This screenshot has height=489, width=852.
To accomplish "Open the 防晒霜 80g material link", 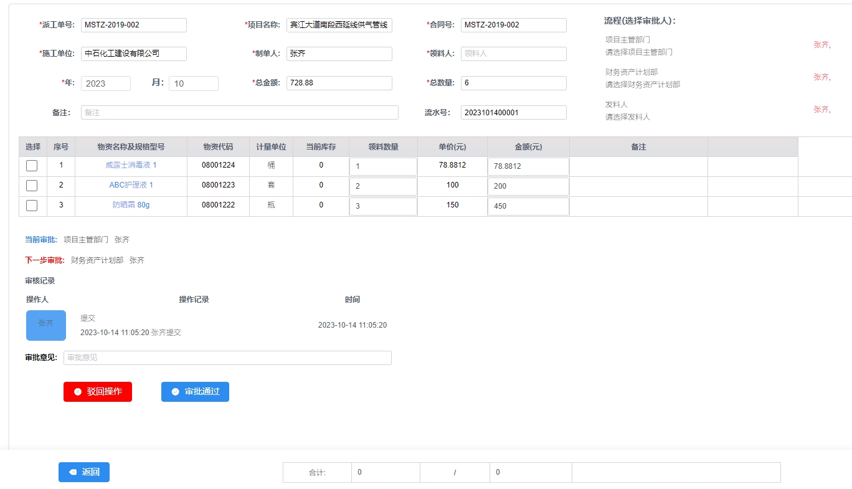I will [x=131, y=205].
